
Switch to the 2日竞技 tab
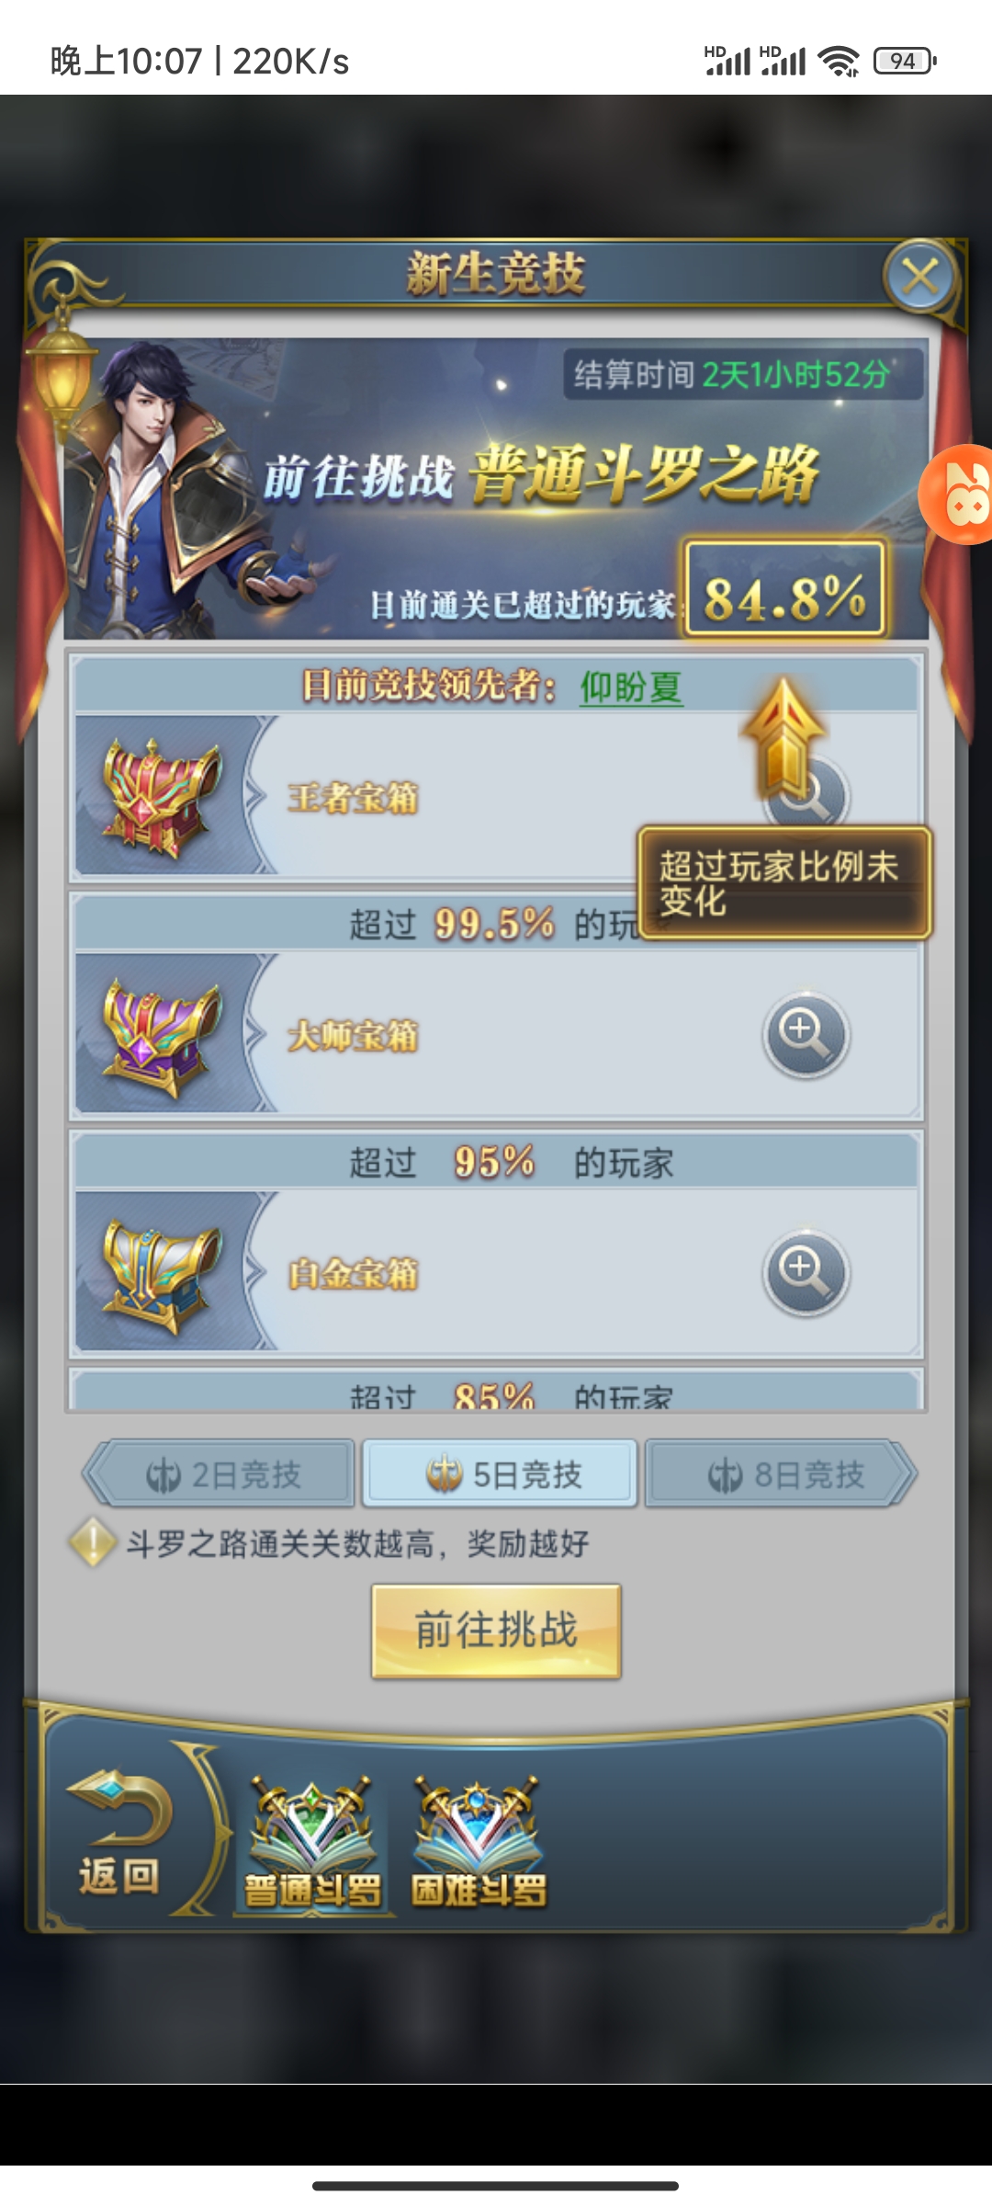click(219, 1474)
